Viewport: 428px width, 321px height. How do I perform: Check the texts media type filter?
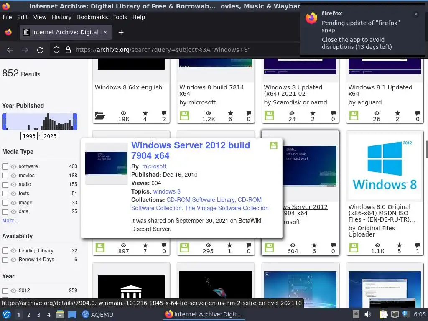5,194
